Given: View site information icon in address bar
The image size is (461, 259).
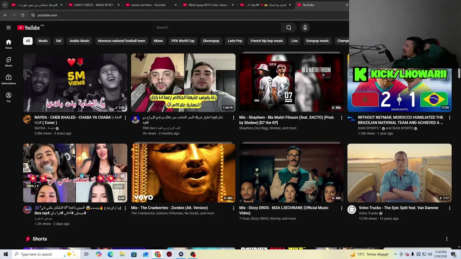Looking at the screenshot, I should pyautogui.click(x=32, y=15).
